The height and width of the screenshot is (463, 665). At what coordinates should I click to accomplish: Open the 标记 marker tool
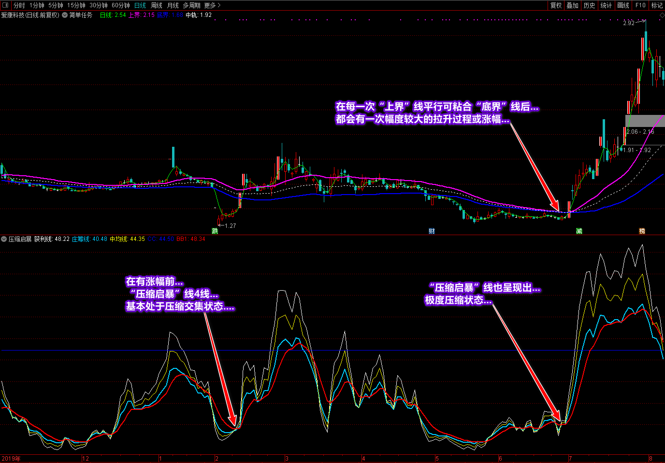(657, 5)
